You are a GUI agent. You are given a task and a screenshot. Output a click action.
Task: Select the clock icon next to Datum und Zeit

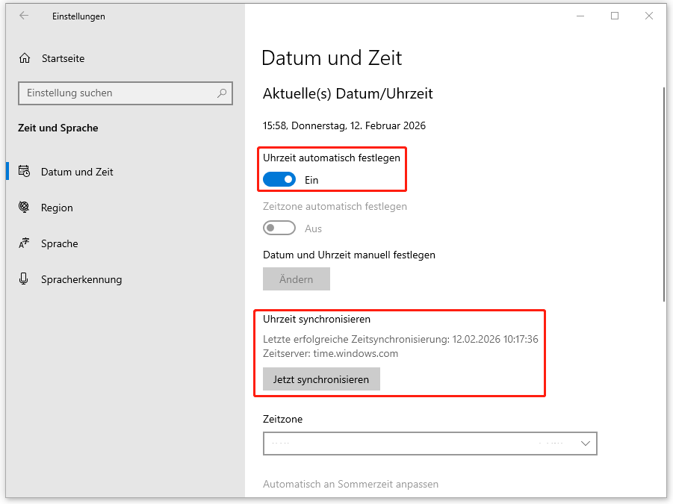pos(25,172)
